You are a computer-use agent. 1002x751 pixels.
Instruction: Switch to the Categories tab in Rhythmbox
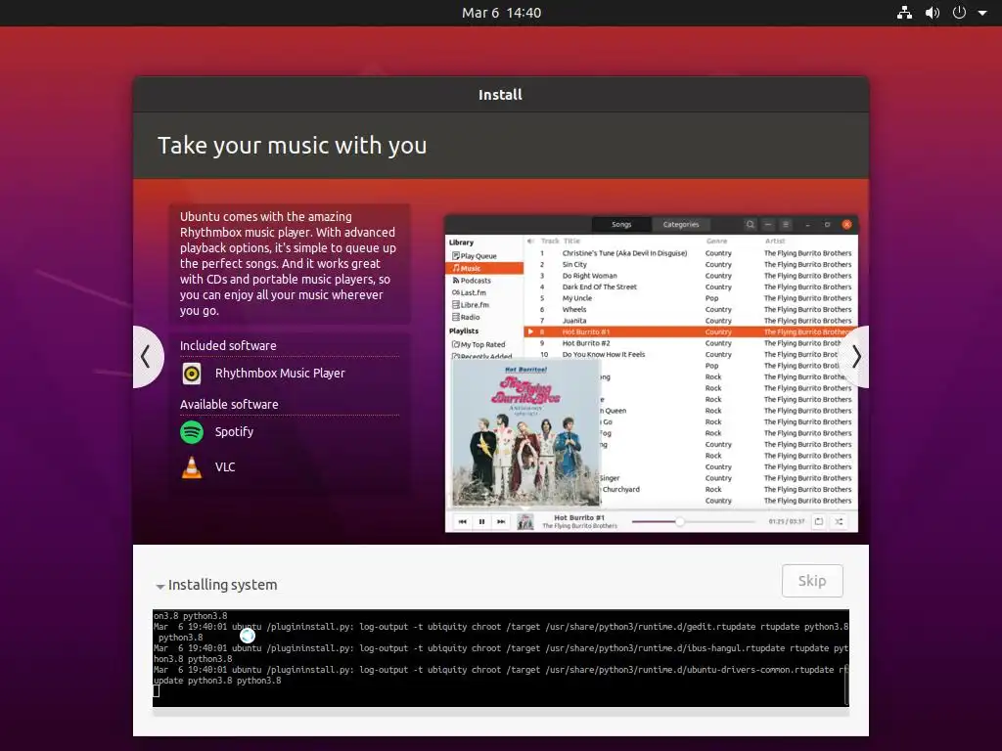tap(681, 224)
